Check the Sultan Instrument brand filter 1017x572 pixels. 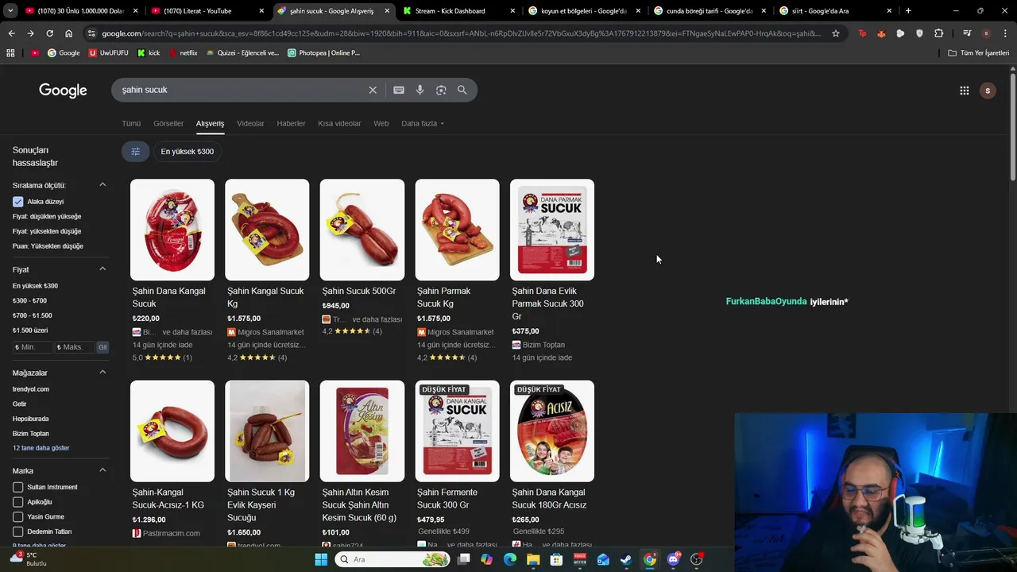pyautogui.click(x=17, y=487)
